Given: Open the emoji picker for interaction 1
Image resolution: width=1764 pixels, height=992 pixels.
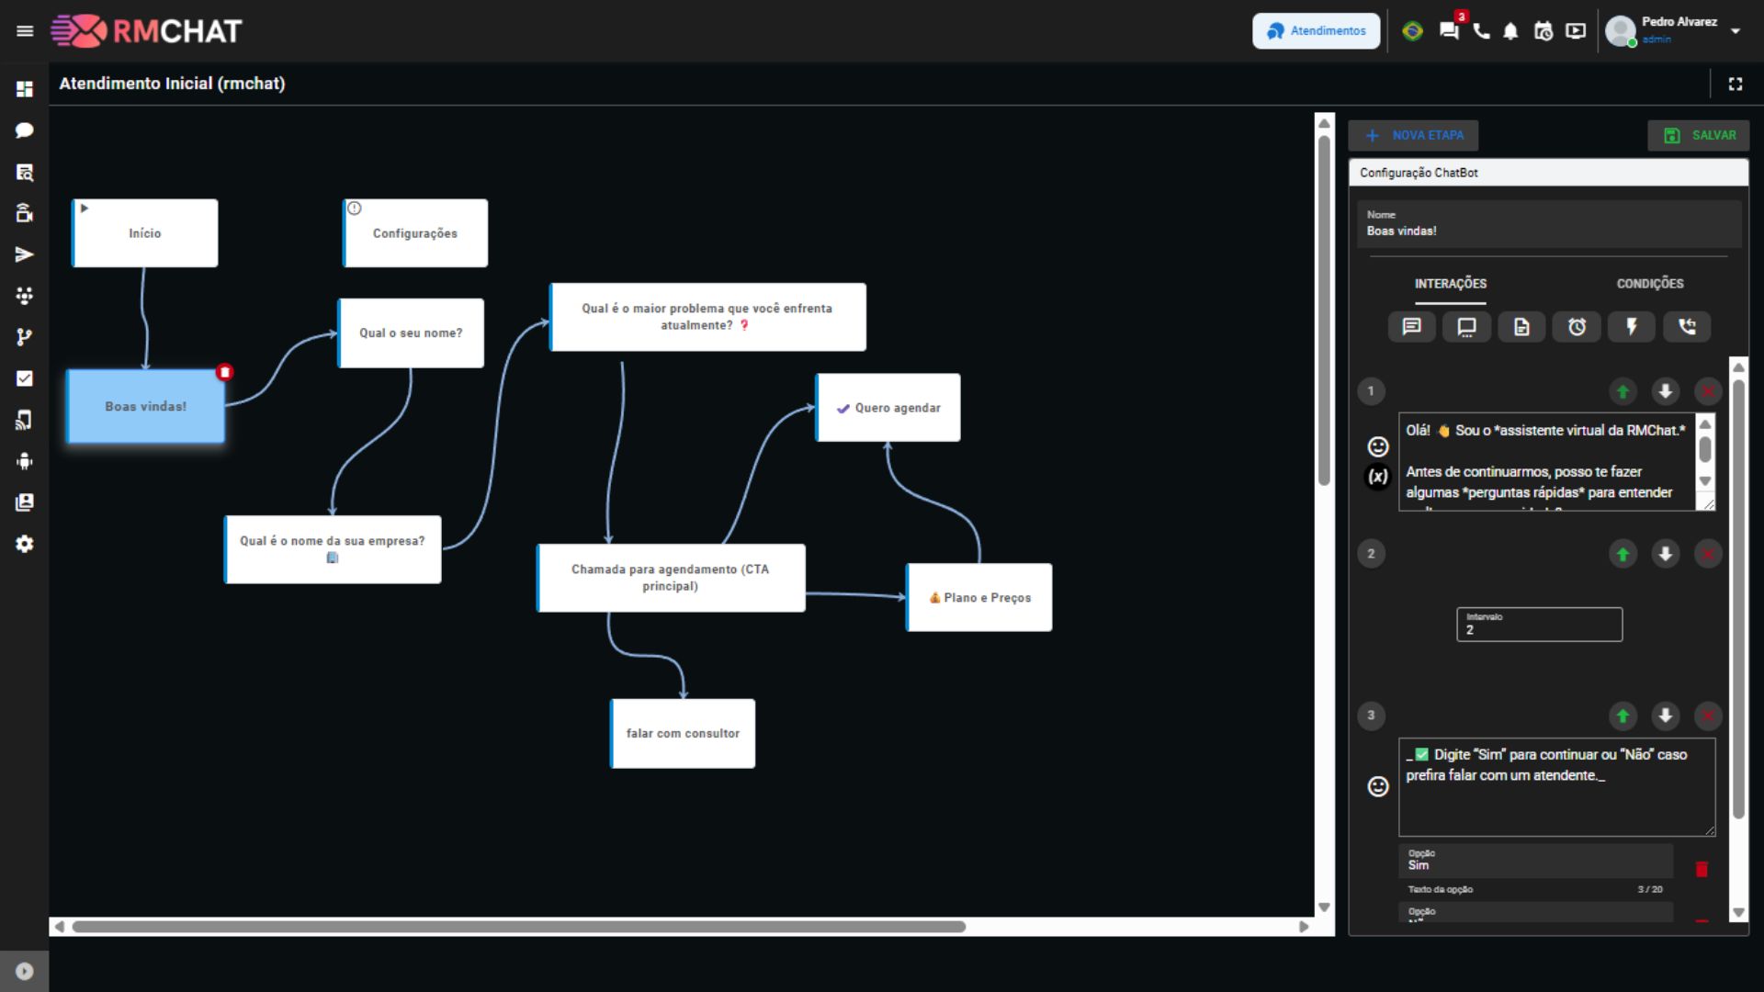Looking at the screenshot, I should tap(1377, 446).
